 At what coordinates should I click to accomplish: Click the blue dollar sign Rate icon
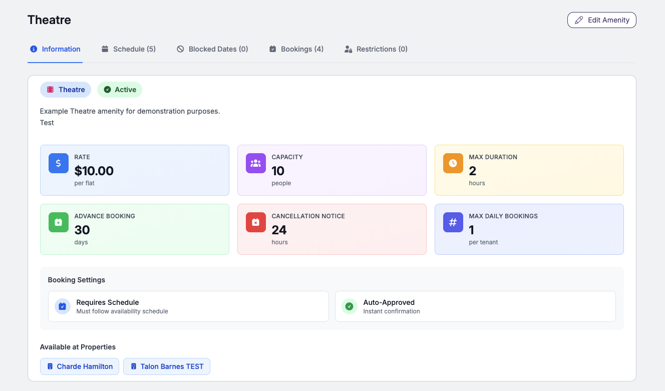click(x=59, y=163)
